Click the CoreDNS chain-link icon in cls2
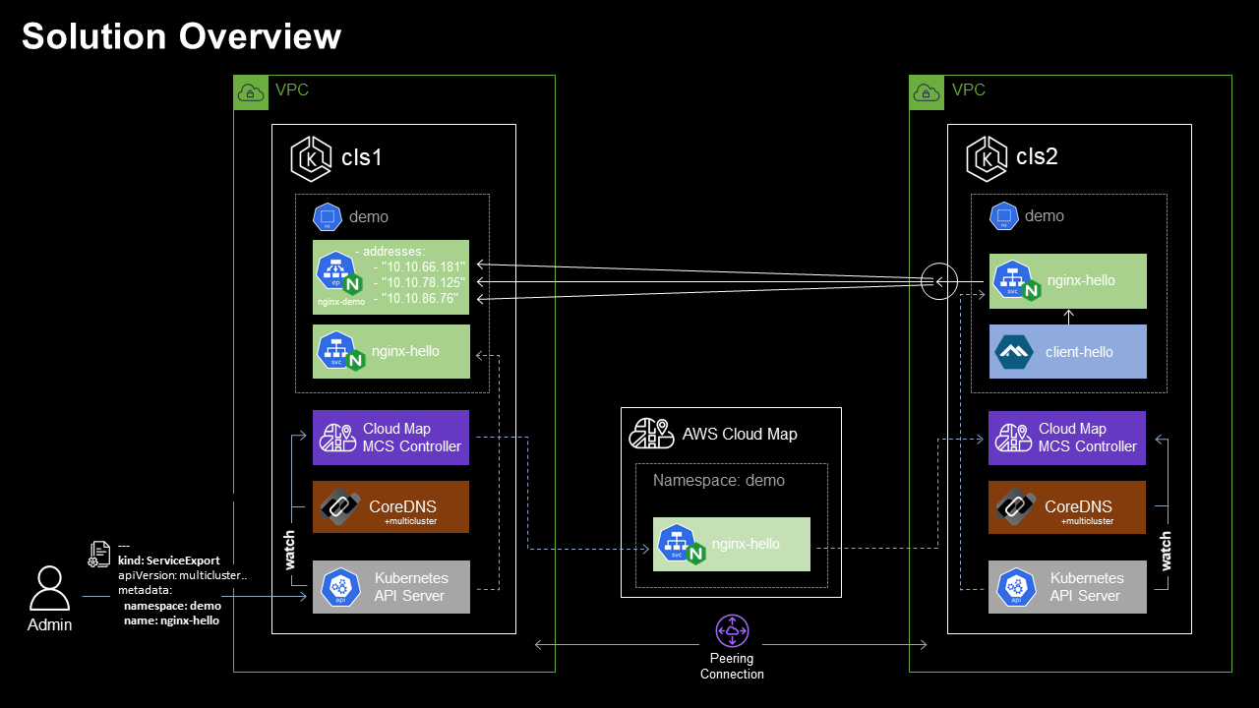Image resolution: width=1259 pixels, height=708 pixels. tap(1016, 507)
